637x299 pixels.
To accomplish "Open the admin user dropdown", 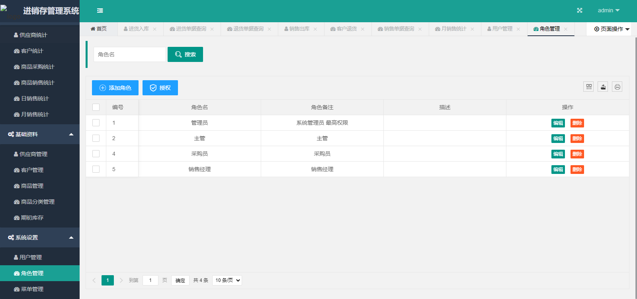I will [x=608, y=11].
